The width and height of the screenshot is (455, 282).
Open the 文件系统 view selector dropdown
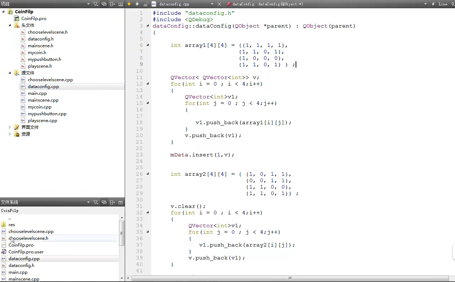(x=88, y=202)
